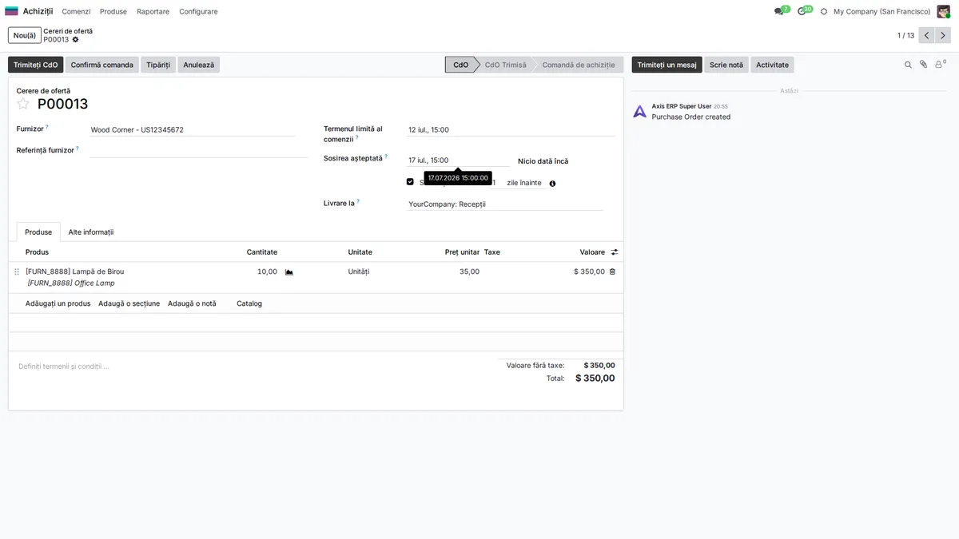The image size is (959, 539).
Task: Mark P00013 as favorite with the star
Action: click(23, 104)
